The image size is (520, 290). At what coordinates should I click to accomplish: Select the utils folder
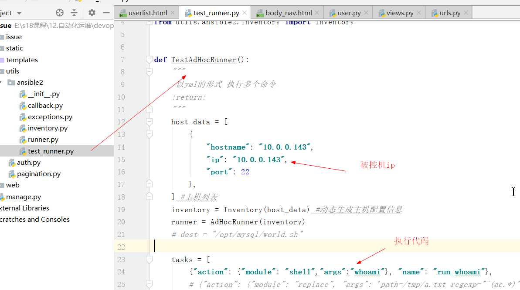tap(13, 71)
